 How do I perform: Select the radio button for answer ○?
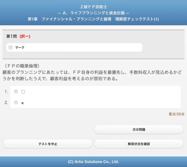(x=16, y=91)
